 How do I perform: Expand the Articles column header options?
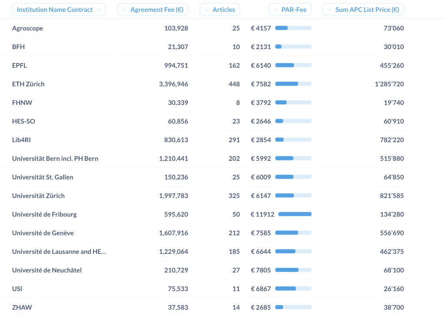click(x=220, y=10)
